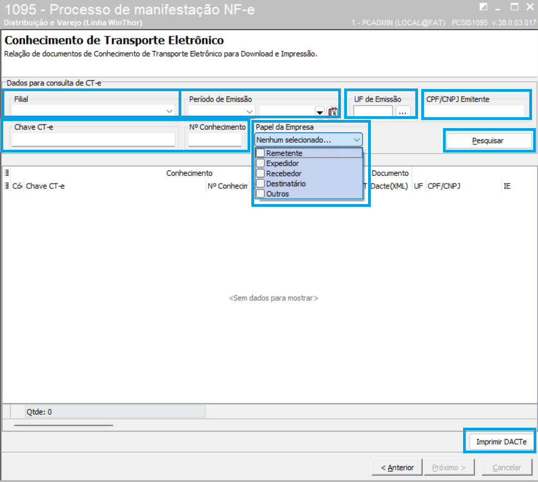Image resolution: width=538 pixels, height=482 pixels.
Task: Click into the Chave CT-e input field
Action: (x=93, y=139)
